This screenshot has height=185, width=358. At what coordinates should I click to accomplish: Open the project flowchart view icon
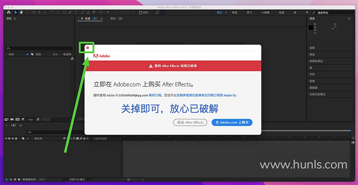coord(72,59)
